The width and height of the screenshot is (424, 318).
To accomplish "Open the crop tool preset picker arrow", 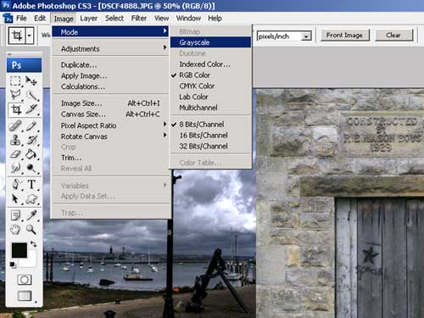I will pos(30,36).
